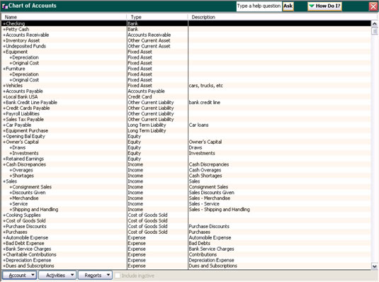
Task: Select the Checking account row
Action: point(186,23)
